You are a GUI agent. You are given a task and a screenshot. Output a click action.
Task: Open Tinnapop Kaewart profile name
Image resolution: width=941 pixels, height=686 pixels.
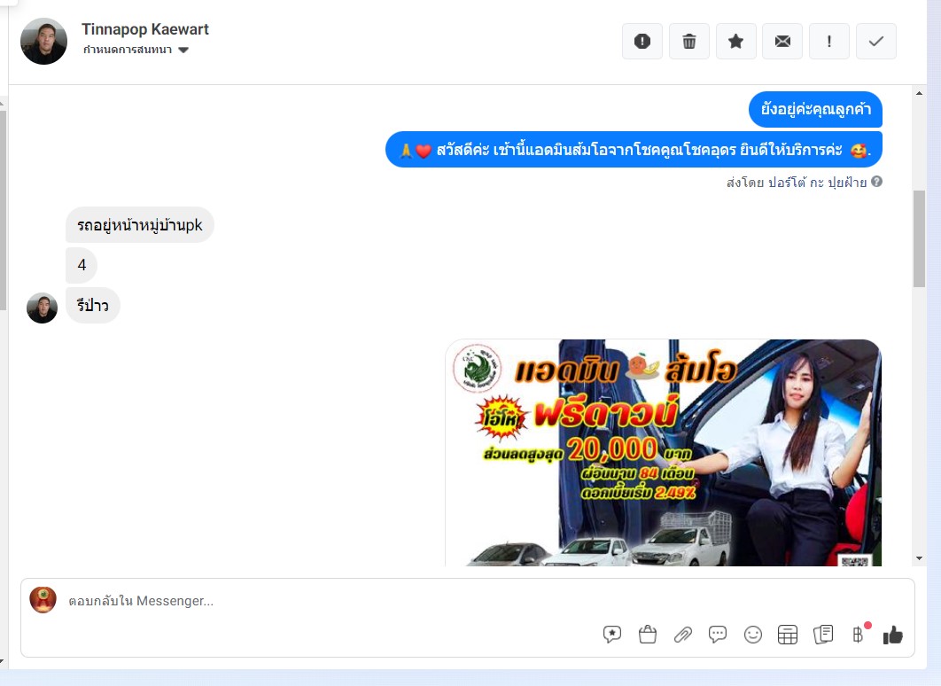point(145,29)
